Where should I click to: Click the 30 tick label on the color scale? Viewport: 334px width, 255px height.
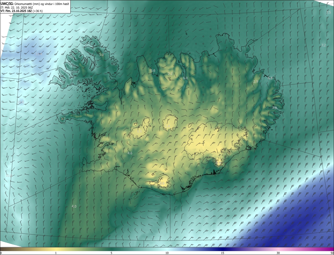click(x=278, y=253)
